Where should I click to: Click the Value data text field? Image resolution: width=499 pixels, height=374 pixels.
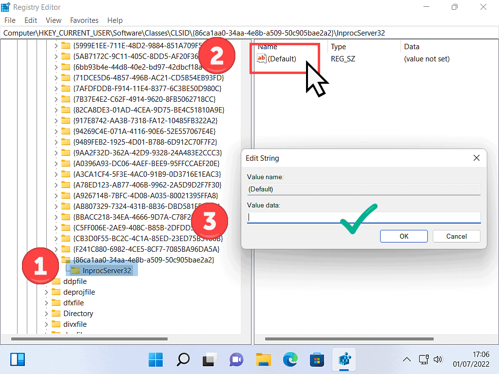pos(364,218)
